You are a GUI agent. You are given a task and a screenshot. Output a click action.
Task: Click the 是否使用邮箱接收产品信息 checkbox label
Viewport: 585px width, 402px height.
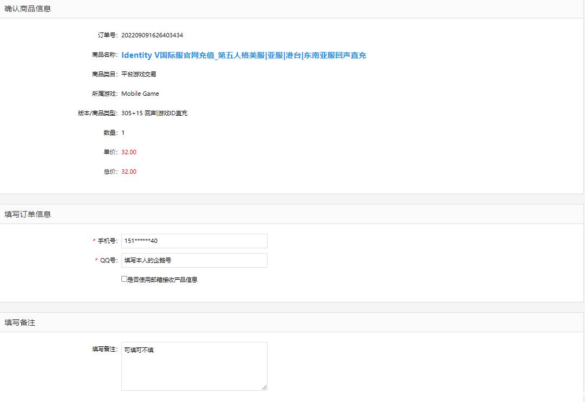[162, 280]
